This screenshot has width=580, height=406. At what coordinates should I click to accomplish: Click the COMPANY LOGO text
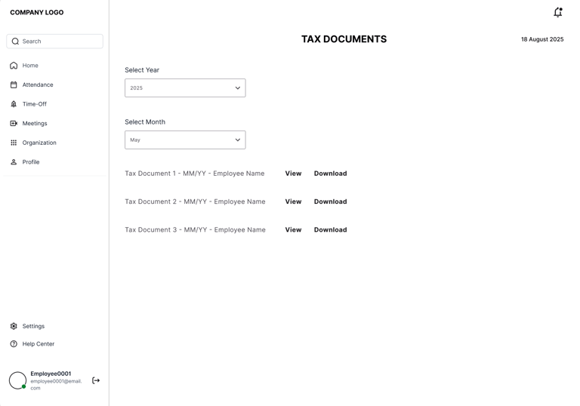click(36, 12)
